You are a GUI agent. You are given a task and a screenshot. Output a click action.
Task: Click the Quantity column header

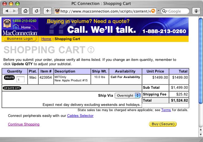click(14, 71)
